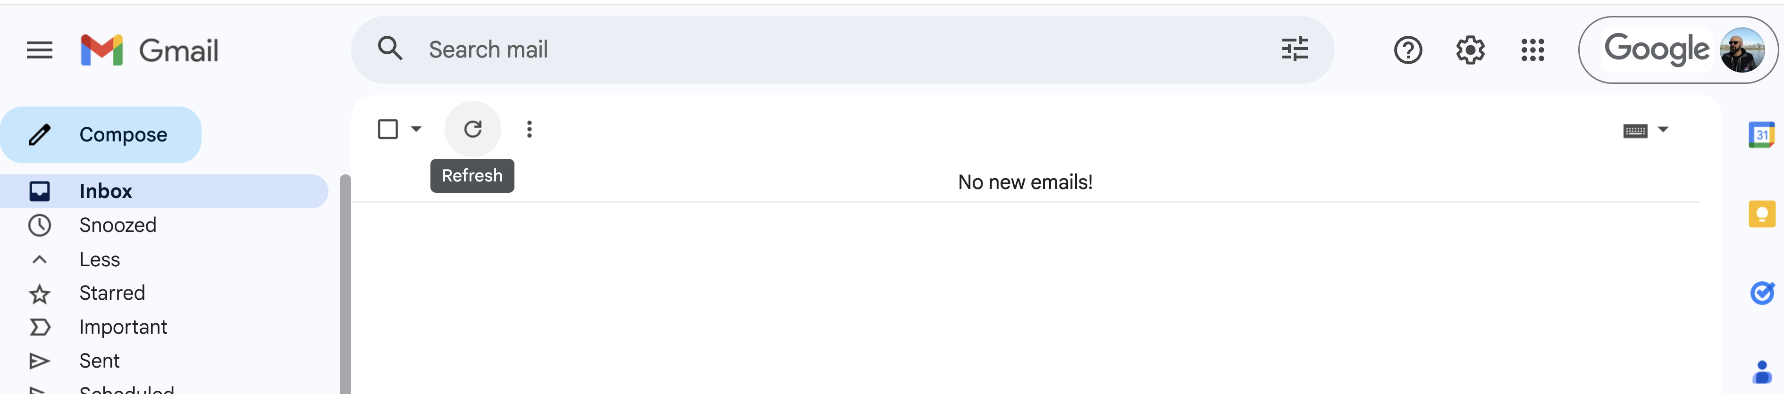Viewport: 1784px width, 394px height.
Task: Collapse labels with Less
Action: coord(99,259)
